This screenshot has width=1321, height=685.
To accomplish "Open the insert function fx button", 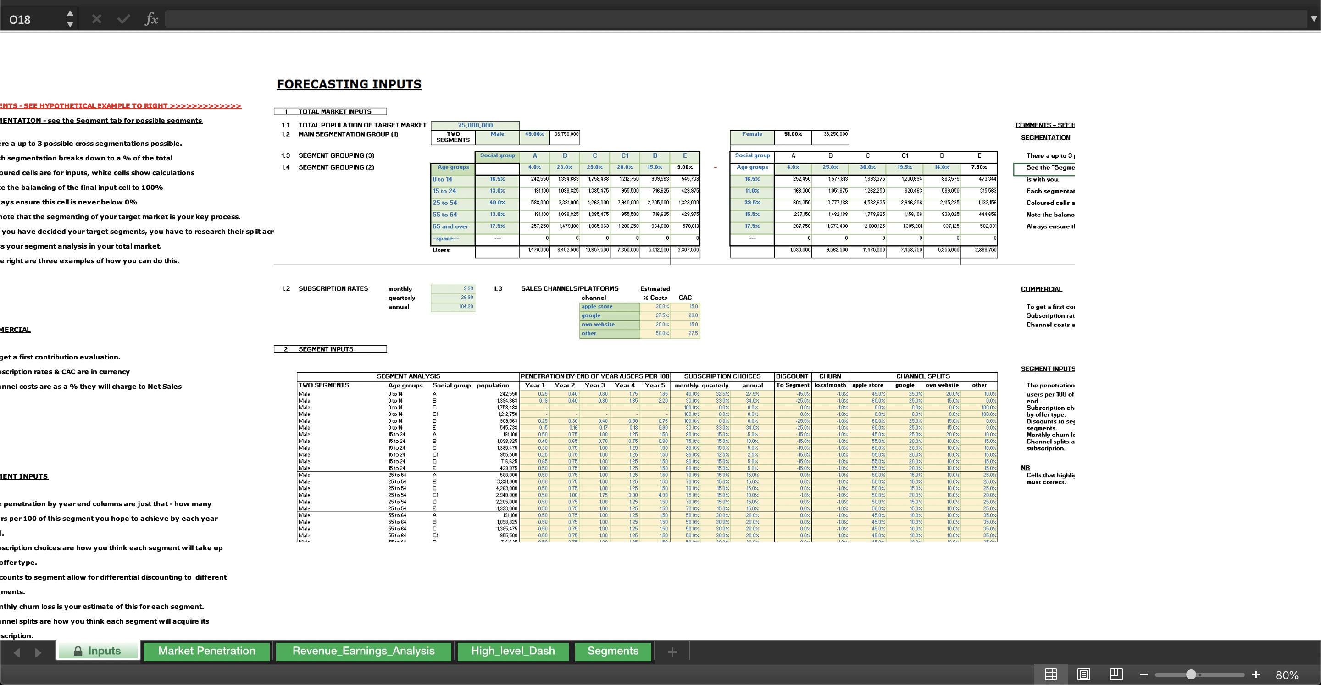I will 151,19.
